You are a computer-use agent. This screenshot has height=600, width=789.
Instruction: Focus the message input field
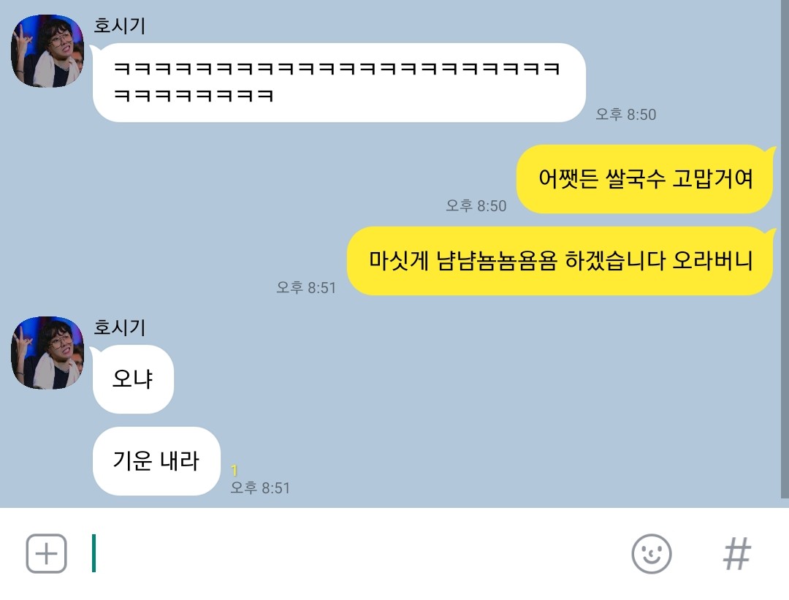pos(352,554)
